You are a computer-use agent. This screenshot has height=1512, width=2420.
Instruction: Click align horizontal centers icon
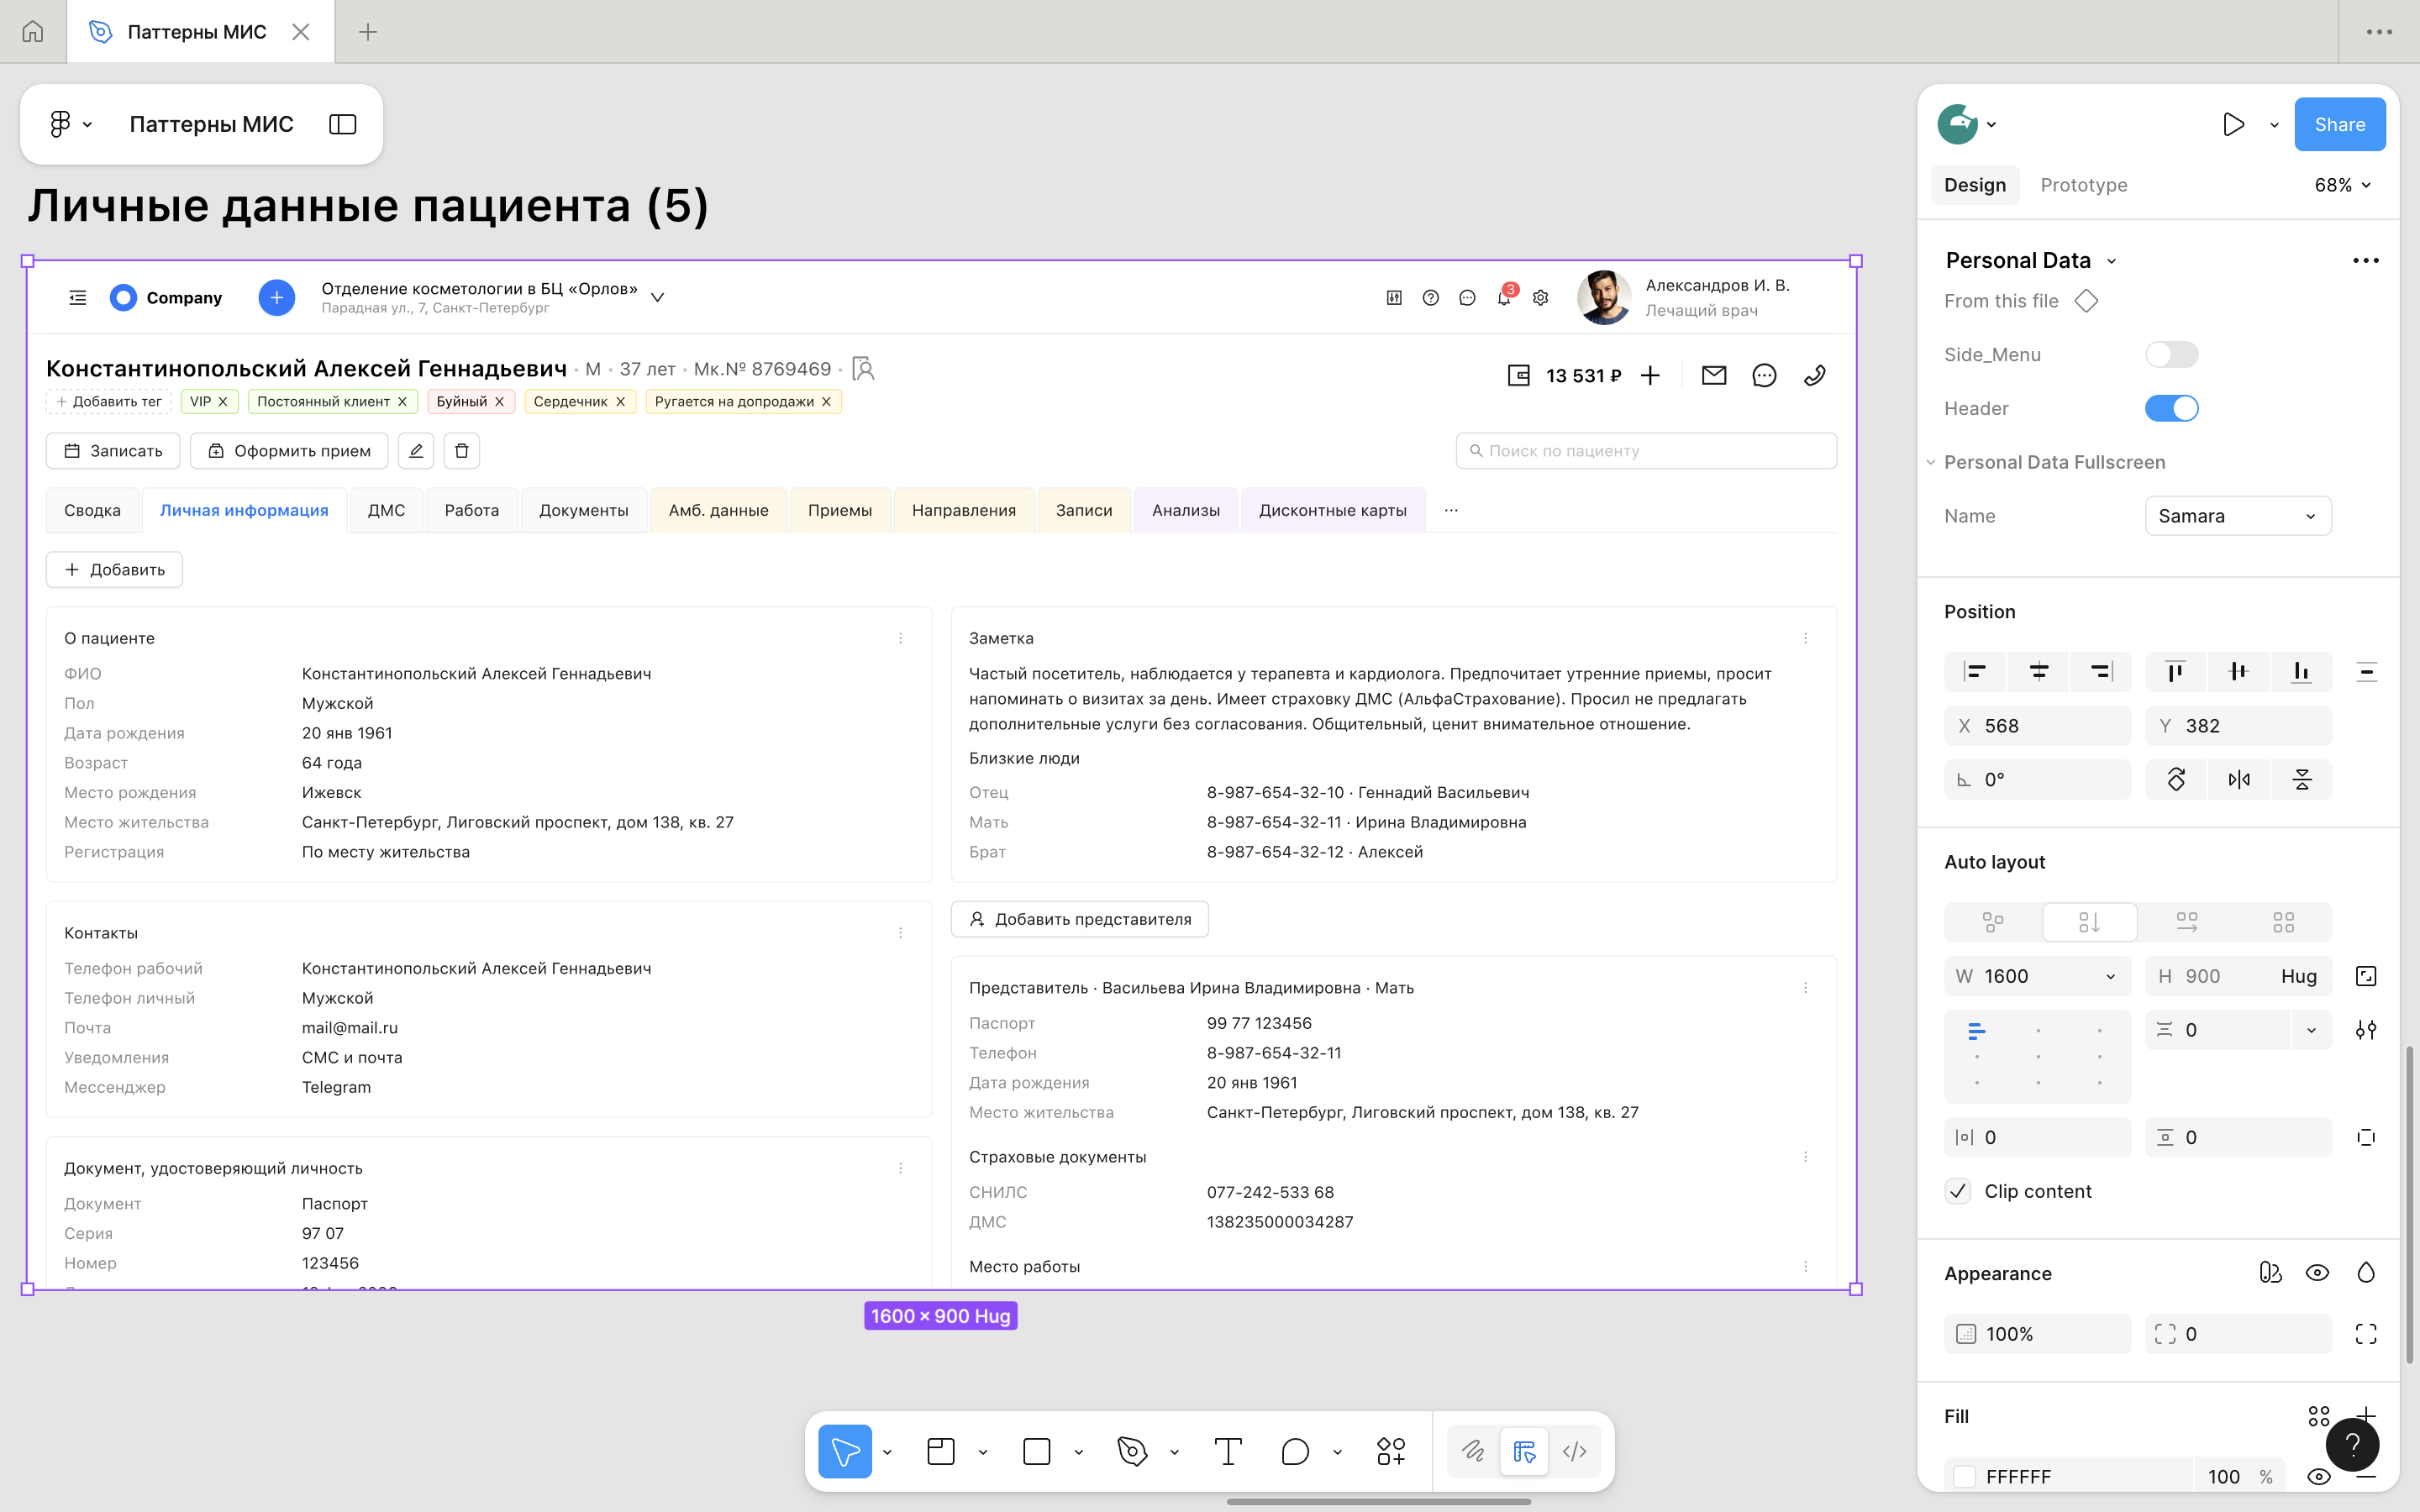[x=2038, y=672]
